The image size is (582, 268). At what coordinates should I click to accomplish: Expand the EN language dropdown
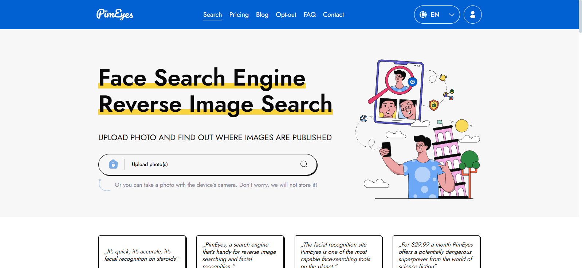click(437, 15)
